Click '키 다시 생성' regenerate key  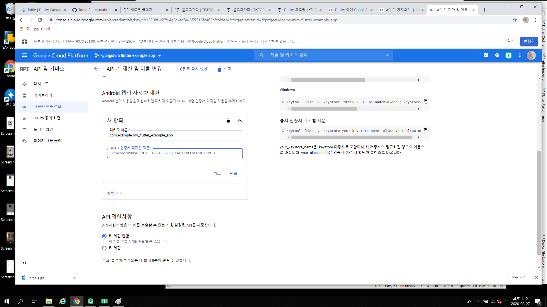pyautogui.click(x=194, y=69)
